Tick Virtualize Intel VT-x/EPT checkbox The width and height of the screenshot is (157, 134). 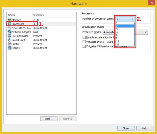pos(84,42)
